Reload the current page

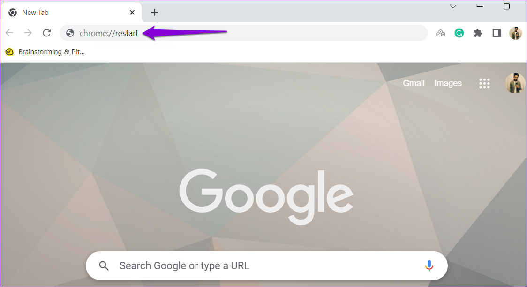47,33
